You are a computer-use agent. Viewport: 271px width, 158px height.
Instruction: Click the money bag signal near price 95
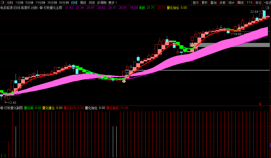pos(192,45)
